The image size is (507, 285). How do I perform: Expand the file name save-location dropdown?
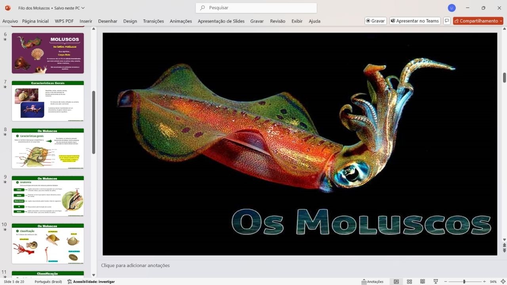coord(83,8)
